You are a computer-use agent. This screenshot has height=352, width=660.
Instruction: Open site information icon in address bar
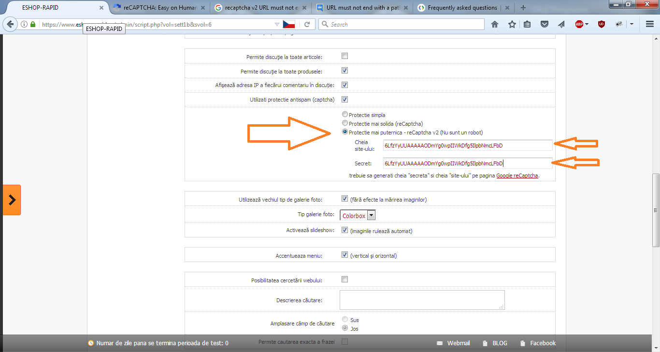pos(24,24)
